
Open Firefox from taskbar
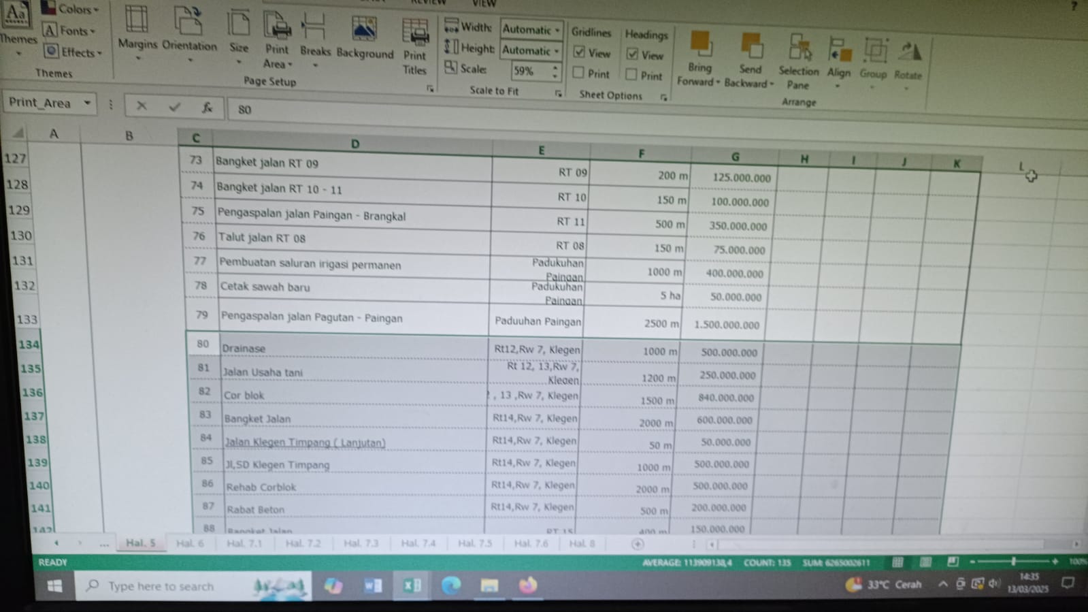[x=528, y=585]
